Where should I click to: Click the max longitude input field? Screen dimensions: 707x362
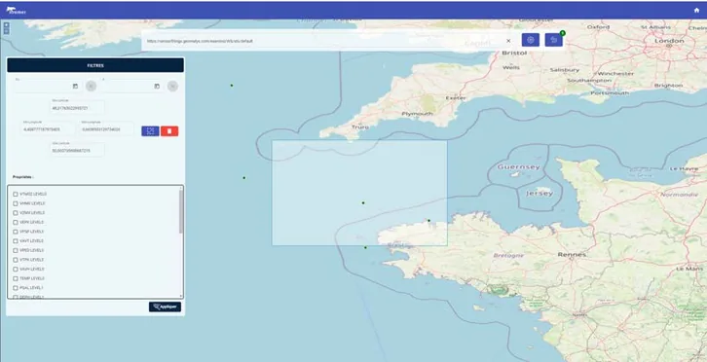[107, 128]
